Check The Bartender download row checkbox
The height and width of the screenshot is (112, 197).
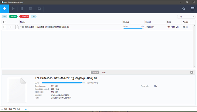pyautogui.click(x=5, y=27)
